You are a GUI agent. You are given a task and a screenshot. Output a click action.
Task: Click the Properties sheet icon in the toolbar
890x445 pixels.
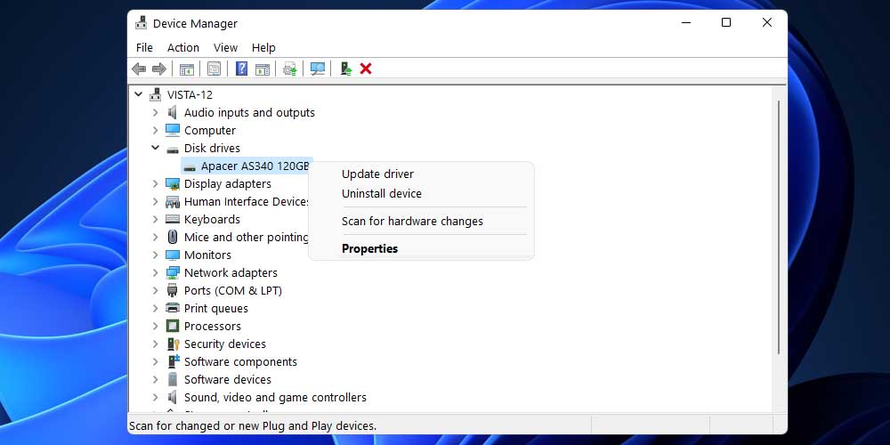214,69
